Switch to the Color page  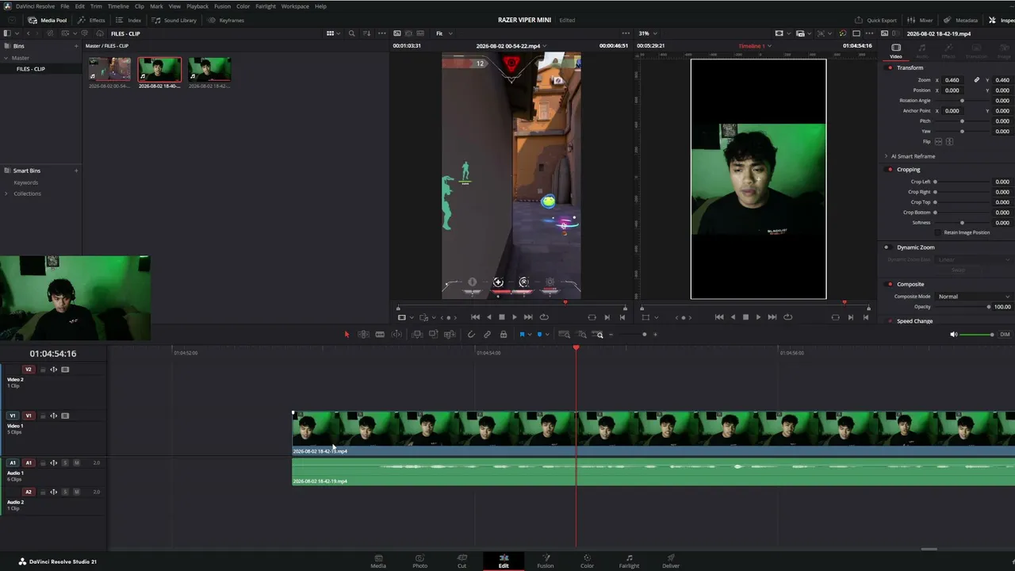click(x=587, y=561)
